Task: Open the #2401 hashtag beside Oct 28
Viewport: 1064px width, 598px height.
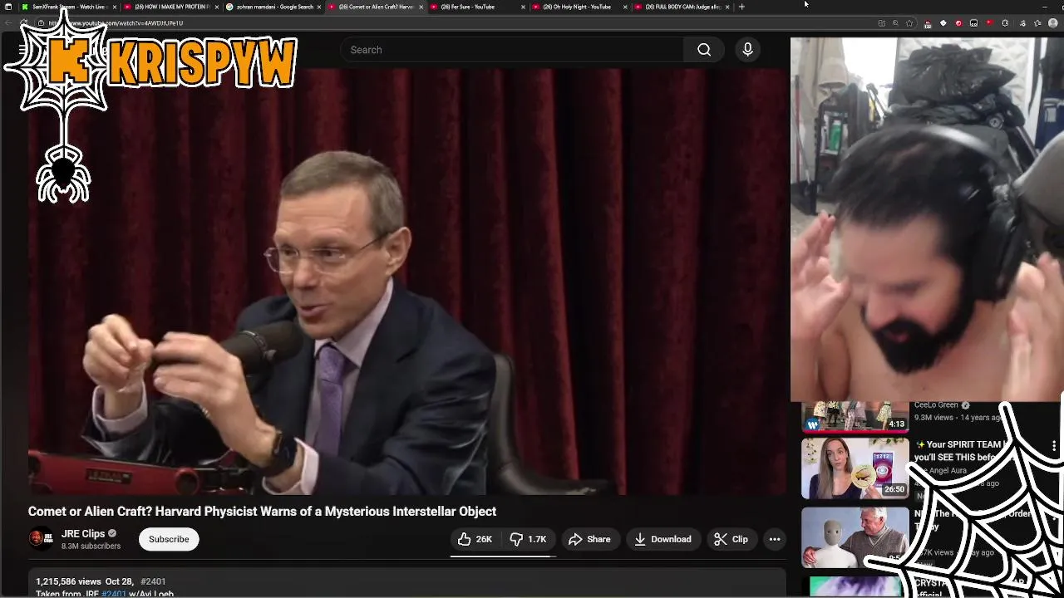Action: (x=153, y=581)
